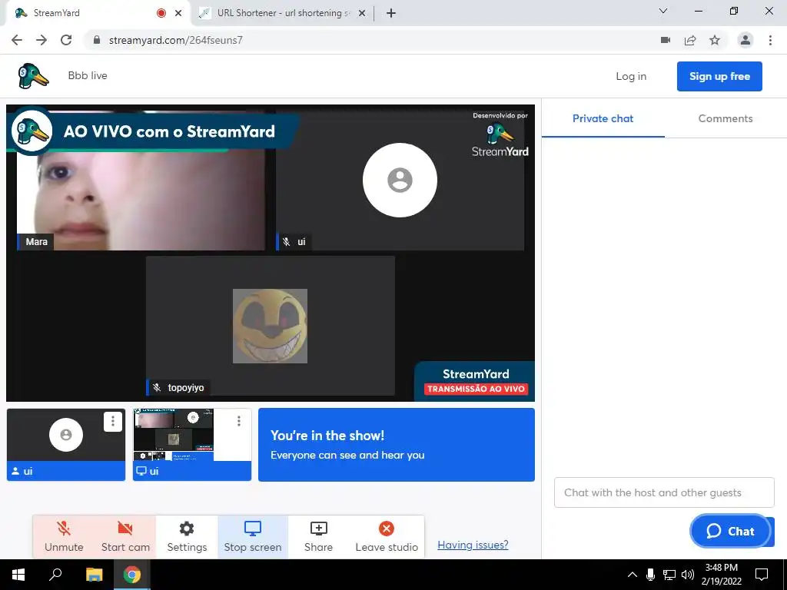Open a new browser tab
The width and height of the screenshot is (787, 590).
391,13
